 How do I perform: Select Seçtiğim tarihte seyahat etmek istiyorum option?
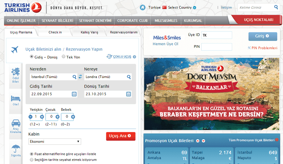click(32, 159)
